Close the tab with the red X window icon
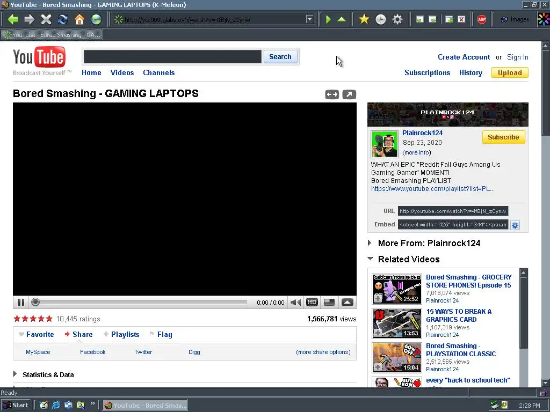The image size is (550, 412). tap(461, 19)
